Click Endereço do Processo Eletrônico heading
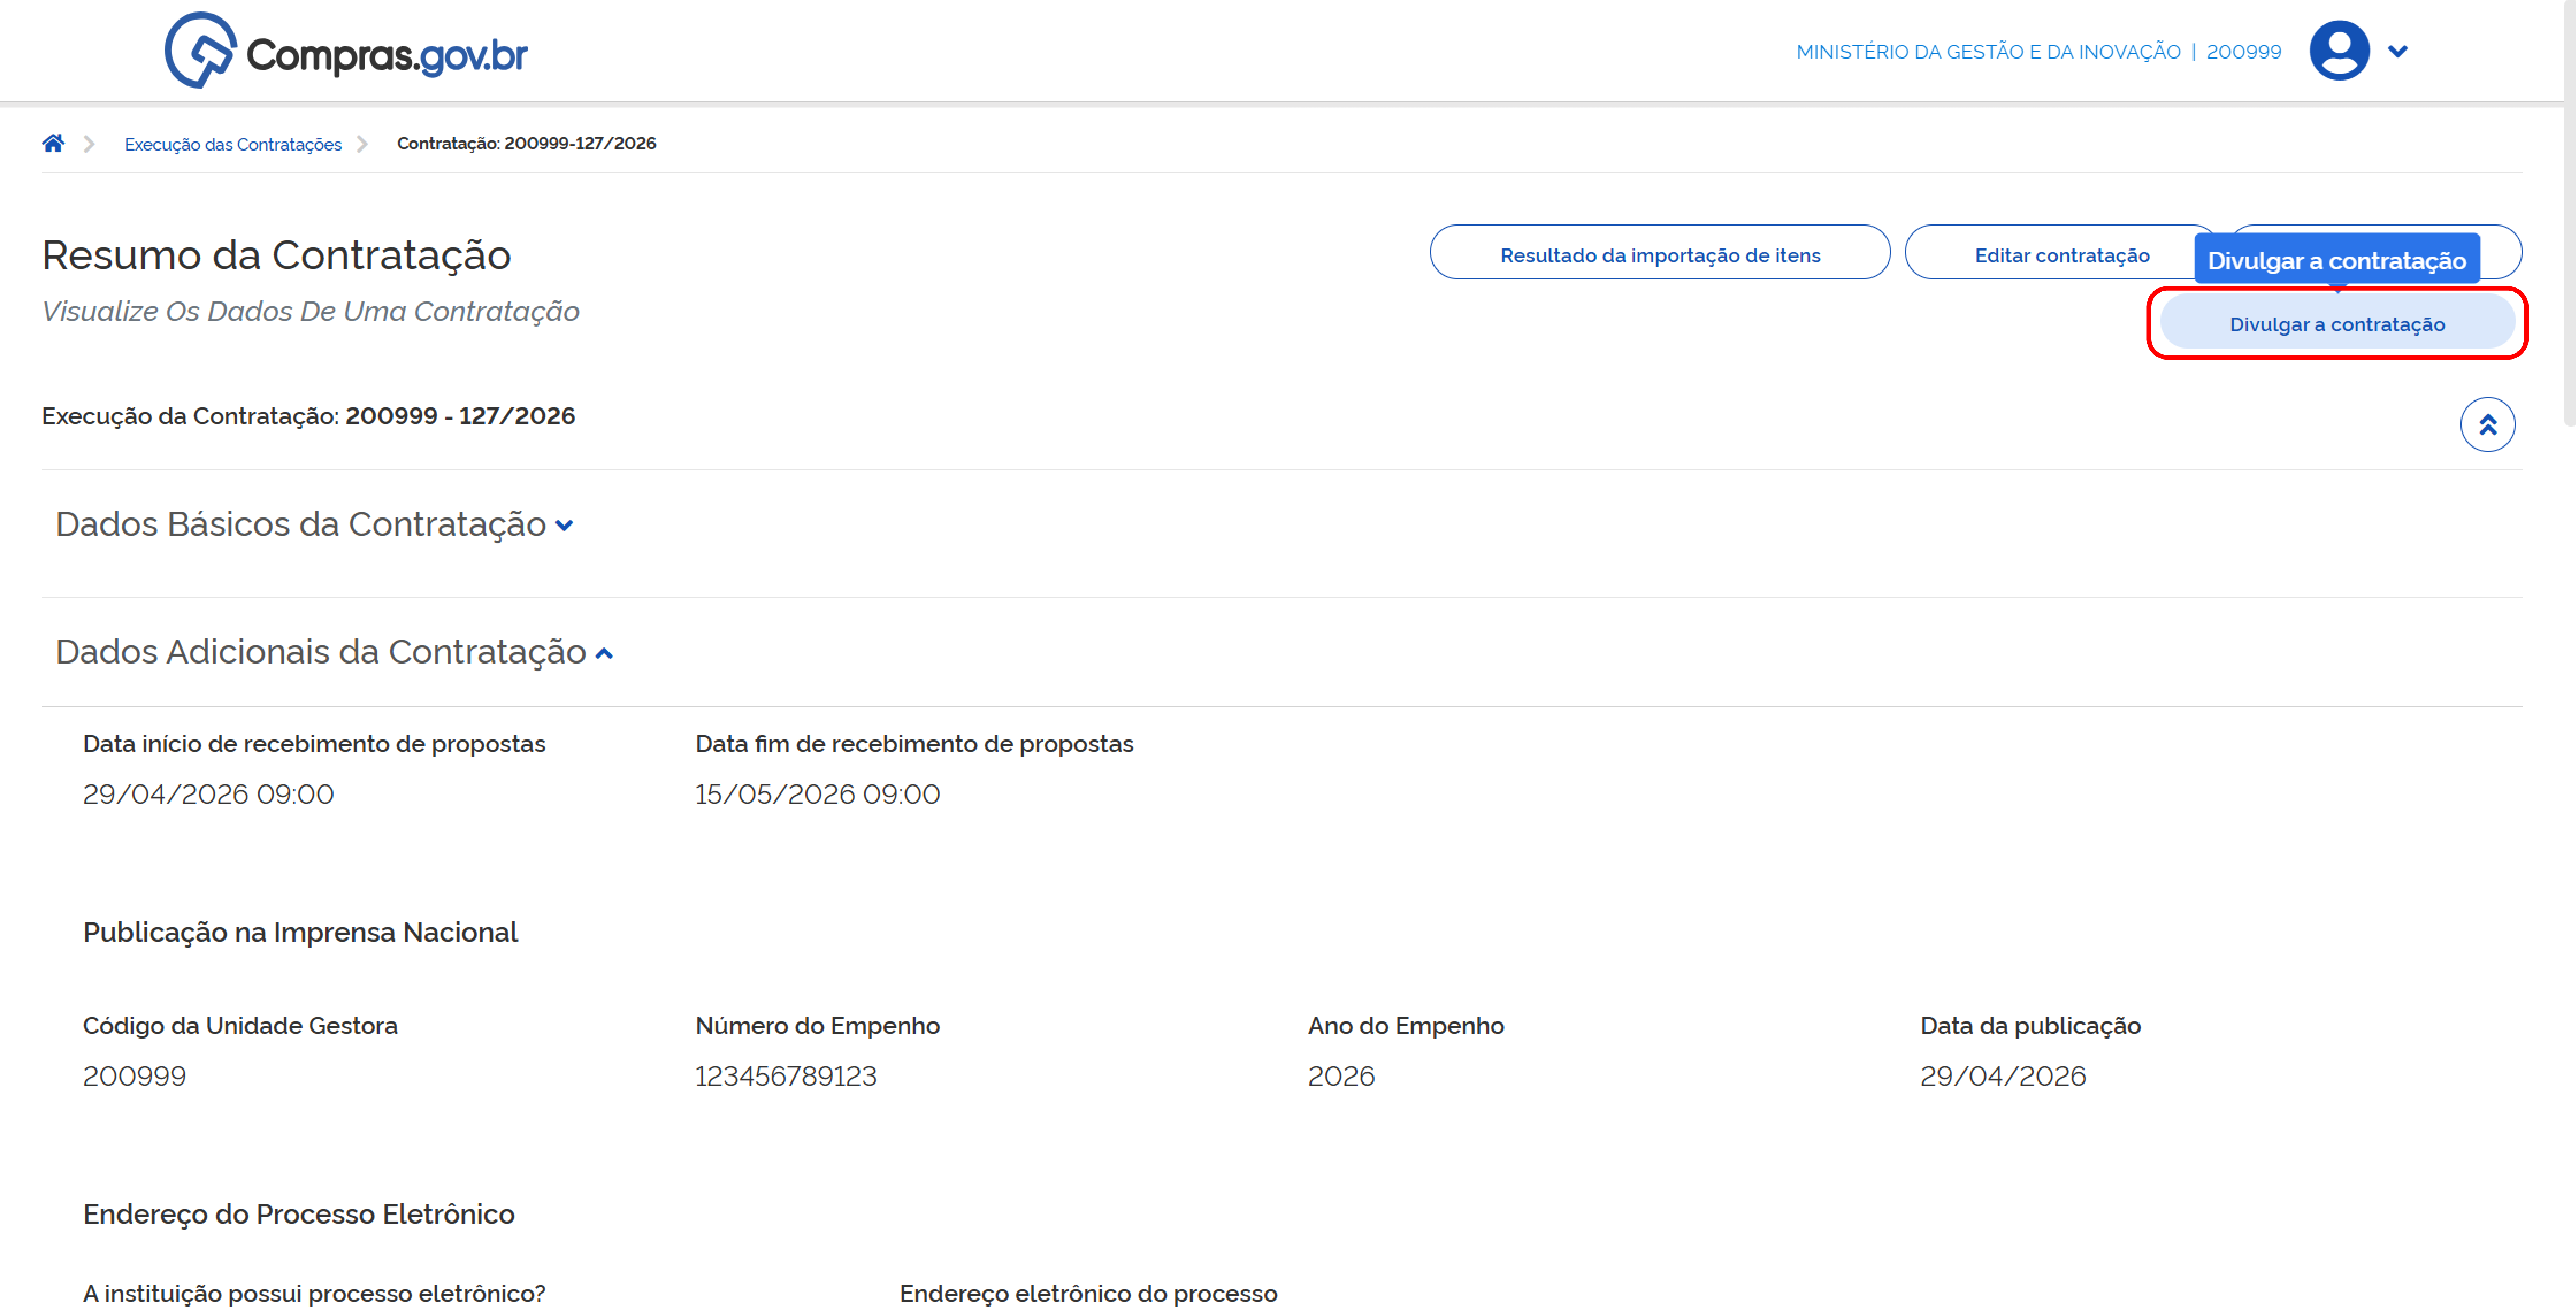The width and height of the screenshot is (2576, 1315). click(298, 1214)
